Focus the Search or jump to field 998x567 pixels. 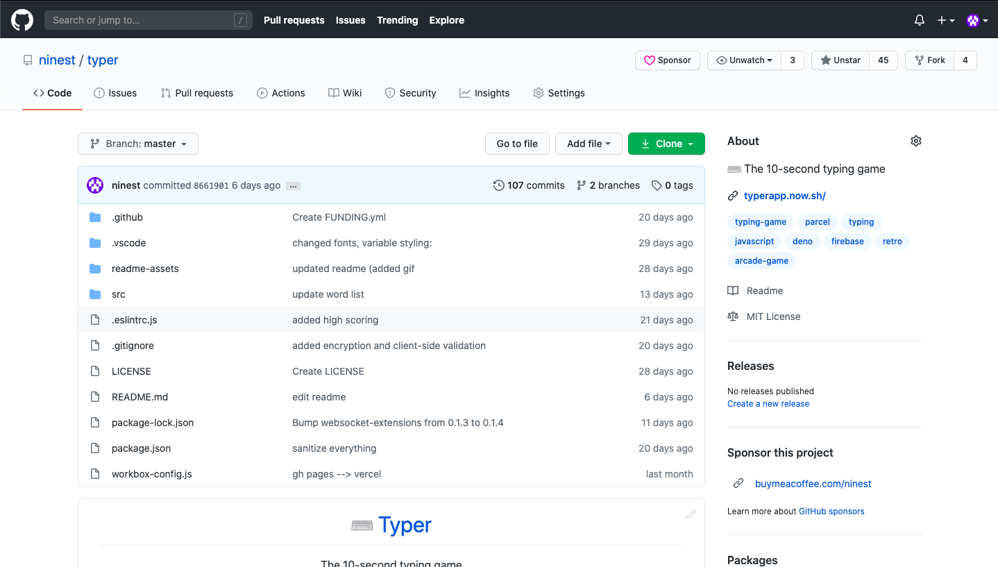(149, 20)
